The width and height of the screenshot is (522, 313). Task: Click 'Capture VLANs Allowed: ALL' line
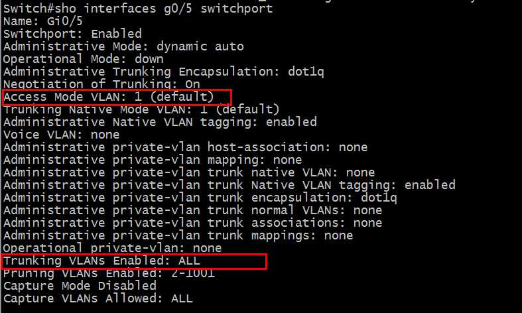pyautogui.click(x=98, y=298)
